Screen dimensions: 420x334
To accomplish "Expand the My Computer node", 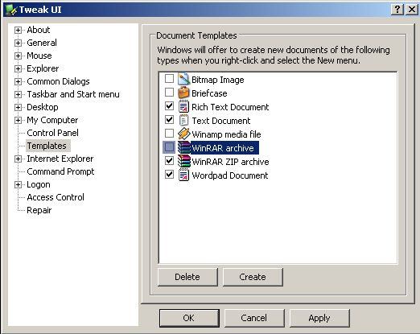I will [x=18, y=120].
